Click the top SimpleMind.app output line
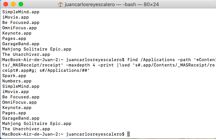This screenshot has height=139, width=216. pyautogui.click(x=21, y=12)
